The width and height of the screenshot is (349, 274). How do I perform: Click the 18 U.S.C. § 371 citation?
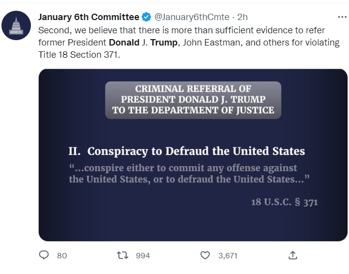[284, 202]
